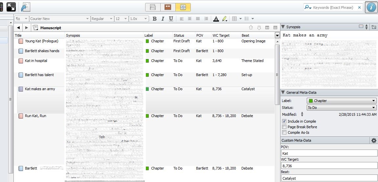The height and width of the screenshot is (182, 378).
Task: Enter full screen composition mode
Action: coord(11,7)
